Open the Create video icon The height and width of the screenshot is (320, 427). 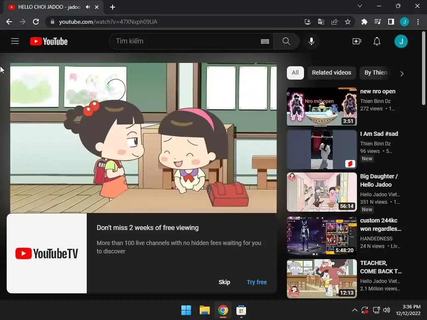coord(357,41)
